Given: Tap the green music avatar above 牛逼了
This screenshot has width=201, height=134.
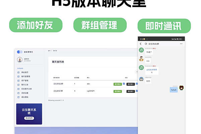Looking at the screenshot, I should [141, 50].
